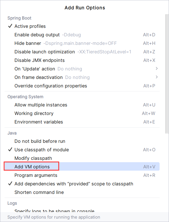This screenshot has width=169, height=222.
Task: Choose Hide banner option
Action: [82, 43]
